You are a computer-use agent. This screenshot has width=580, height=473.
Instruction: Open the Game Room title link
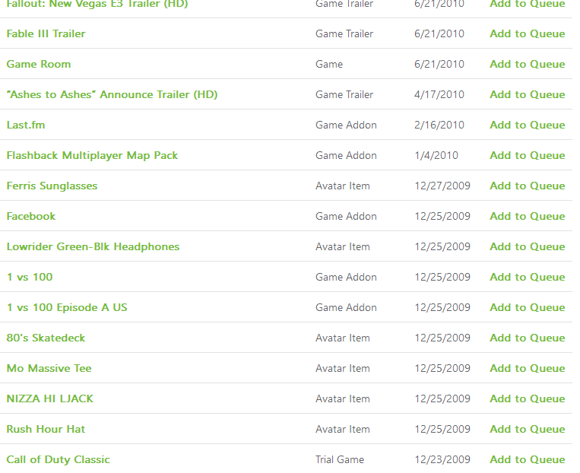pyautogui.click(x=39, y=64)
